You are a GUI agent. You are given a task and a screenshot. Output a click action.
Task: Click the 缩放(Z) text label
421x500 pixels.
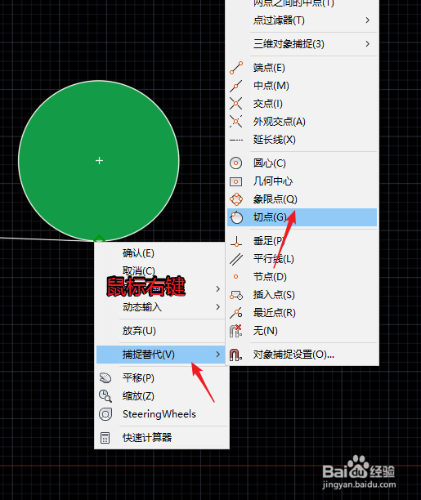point(138,396)
